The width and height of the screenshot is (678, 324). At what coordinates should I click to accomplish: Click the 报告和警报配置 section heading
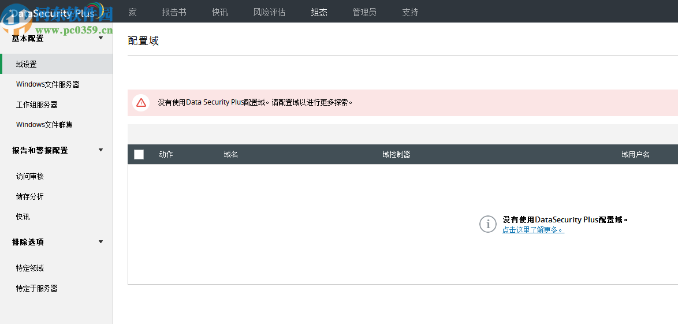(40, 150)
